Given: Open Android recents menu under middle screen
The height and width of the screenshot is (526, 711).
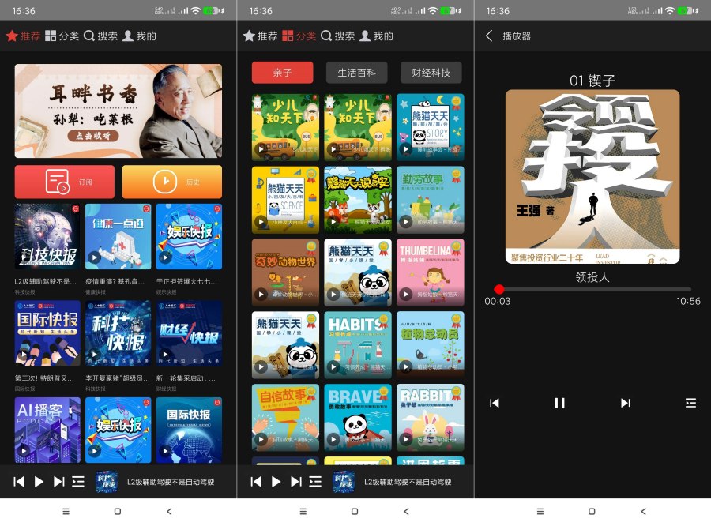Looking at the screenshot, I should click(303, 512).
